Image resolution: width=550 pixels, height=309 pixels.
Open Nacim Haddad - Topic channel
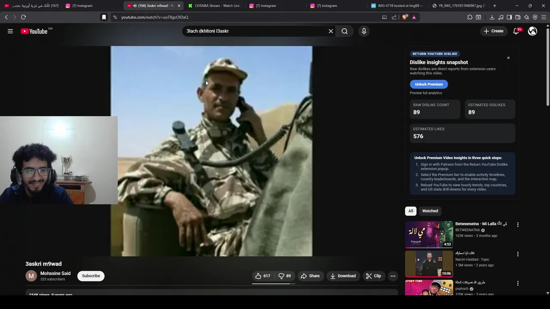472,259
